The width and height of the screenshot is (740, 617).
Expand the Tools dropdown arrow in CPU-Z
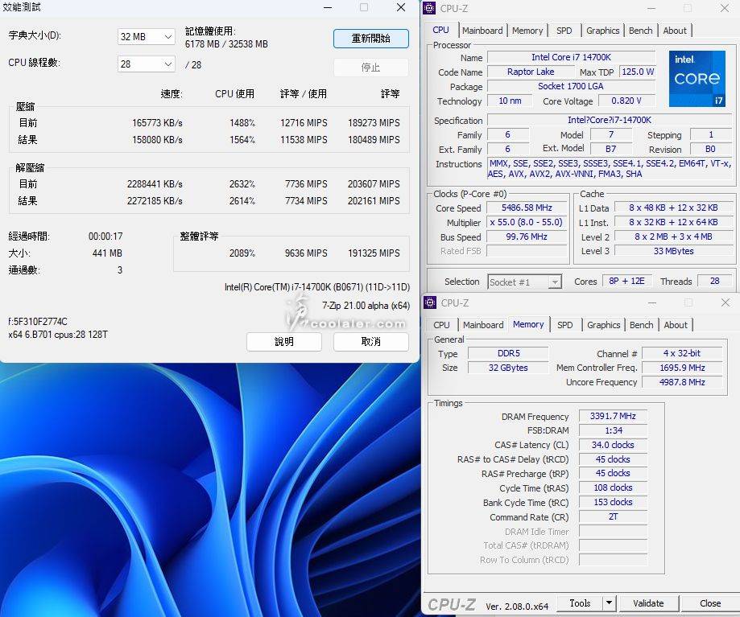609,603
